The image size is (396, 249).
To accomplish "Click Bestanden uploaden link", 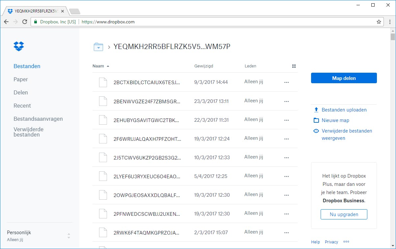I will [344, 110].
